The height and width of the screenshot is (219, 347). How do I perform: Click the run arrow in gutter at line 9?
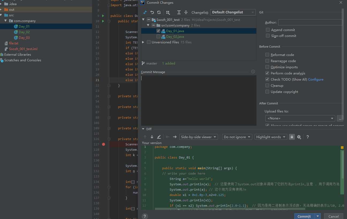tap(103, 16)
